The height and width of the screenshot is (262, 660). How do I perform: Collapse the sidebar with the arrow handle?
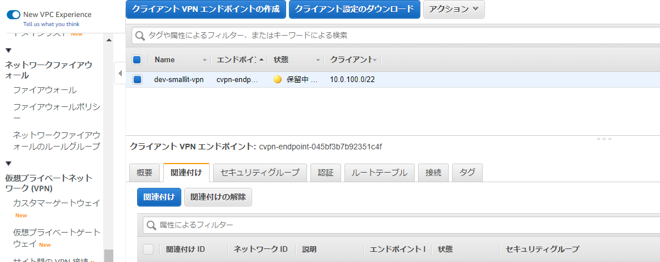point(120,74)
